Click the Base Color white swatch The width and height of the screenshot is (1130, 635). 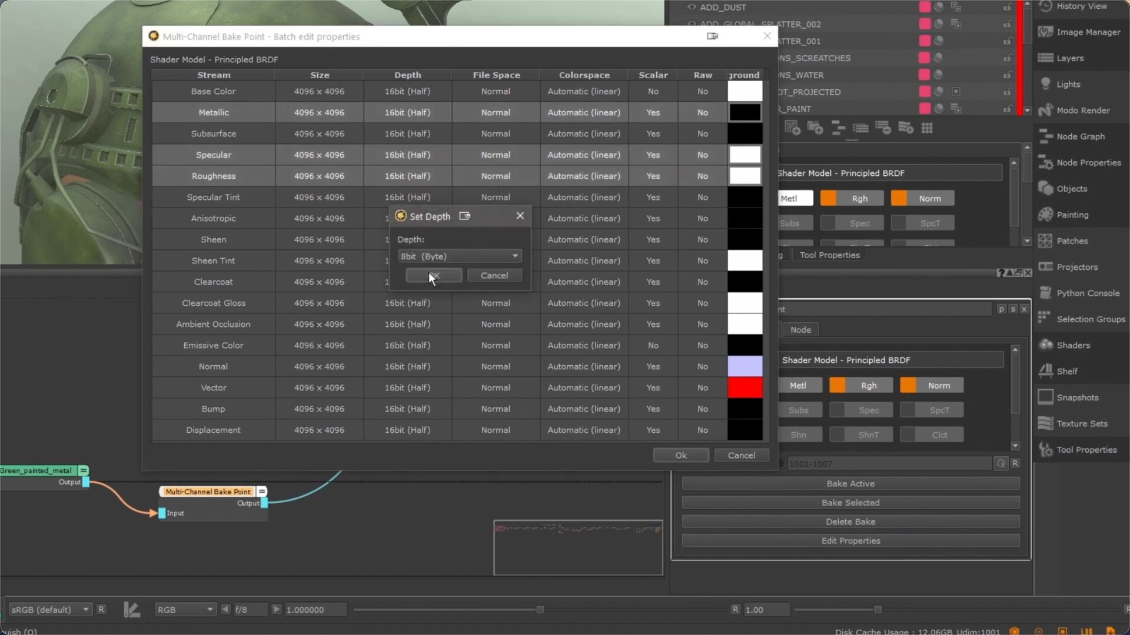(745, 91)
